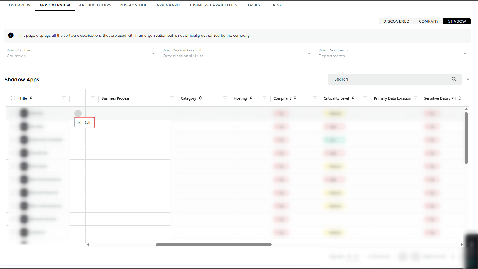Sort by the Hosting column
The image size is (478, 269).
point(251,98)
